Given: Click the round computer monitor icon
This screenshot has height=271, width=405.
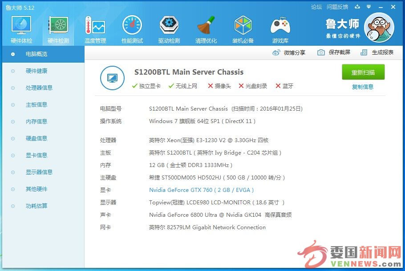Looking at the screenshot, I should 112,78.
